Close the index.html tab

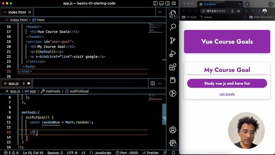point(30,12)
